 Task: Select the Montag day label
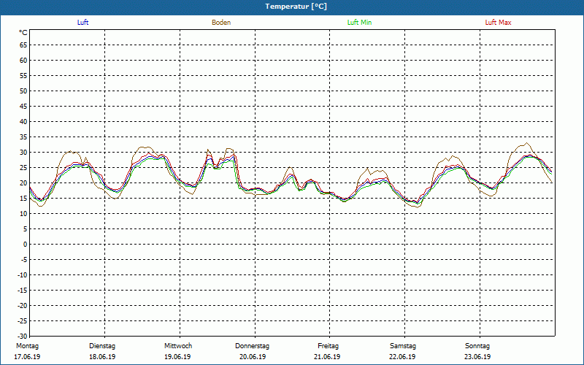pos(28,346)
